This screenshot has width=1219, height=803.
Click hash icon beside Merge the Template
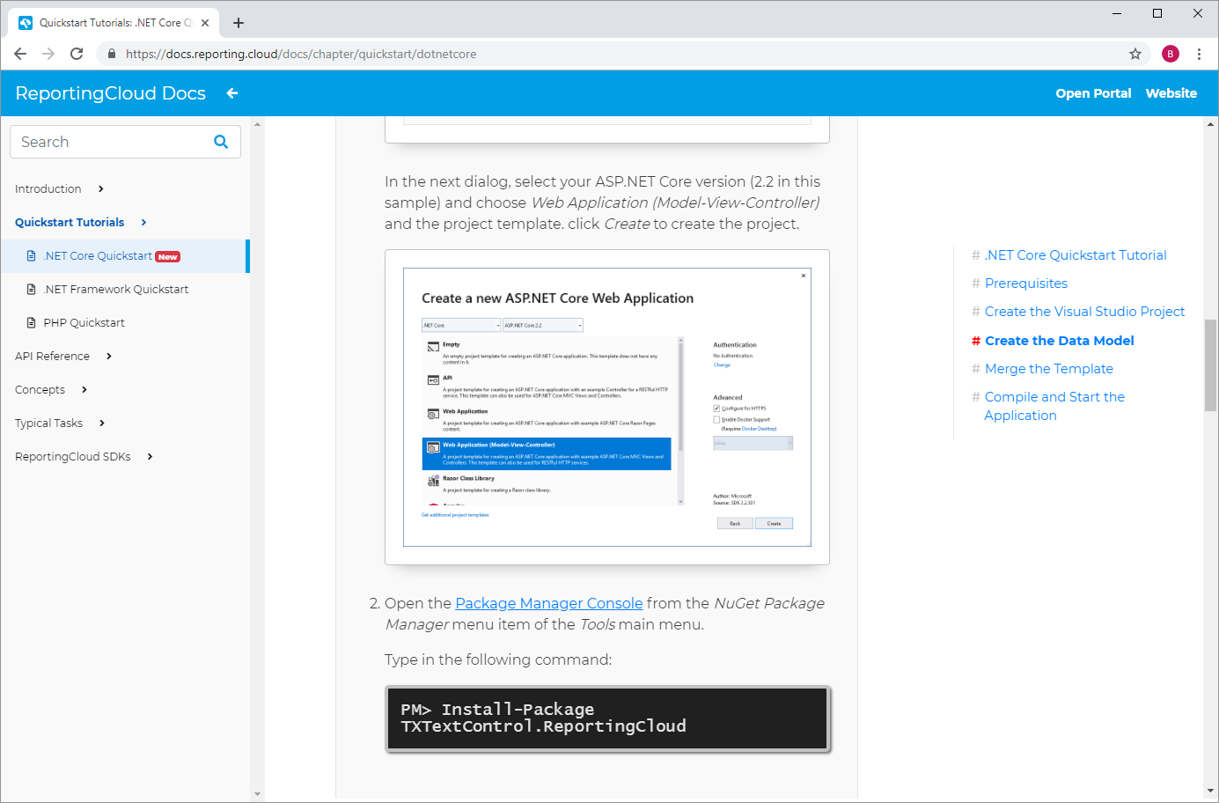click(975, 369)
